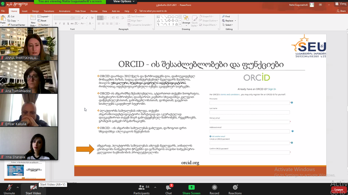348x195 pixels.
Task: Click the green Share Screen icon
Action: pos(191,187)
